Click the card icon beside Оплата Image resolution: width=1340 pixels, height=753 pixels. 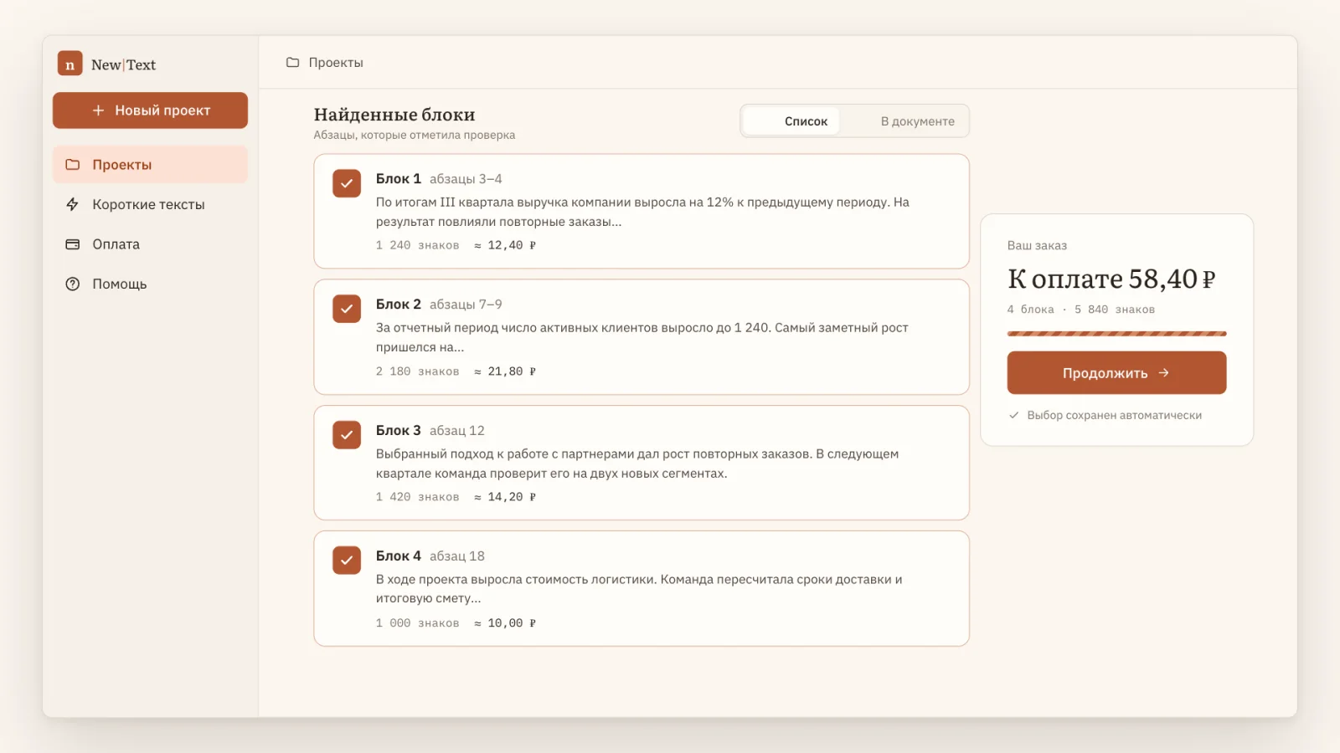point(73,244)
